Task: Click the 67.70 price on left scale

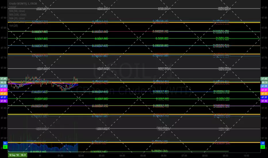Action: pyautogui.click(x=3, y=58)
